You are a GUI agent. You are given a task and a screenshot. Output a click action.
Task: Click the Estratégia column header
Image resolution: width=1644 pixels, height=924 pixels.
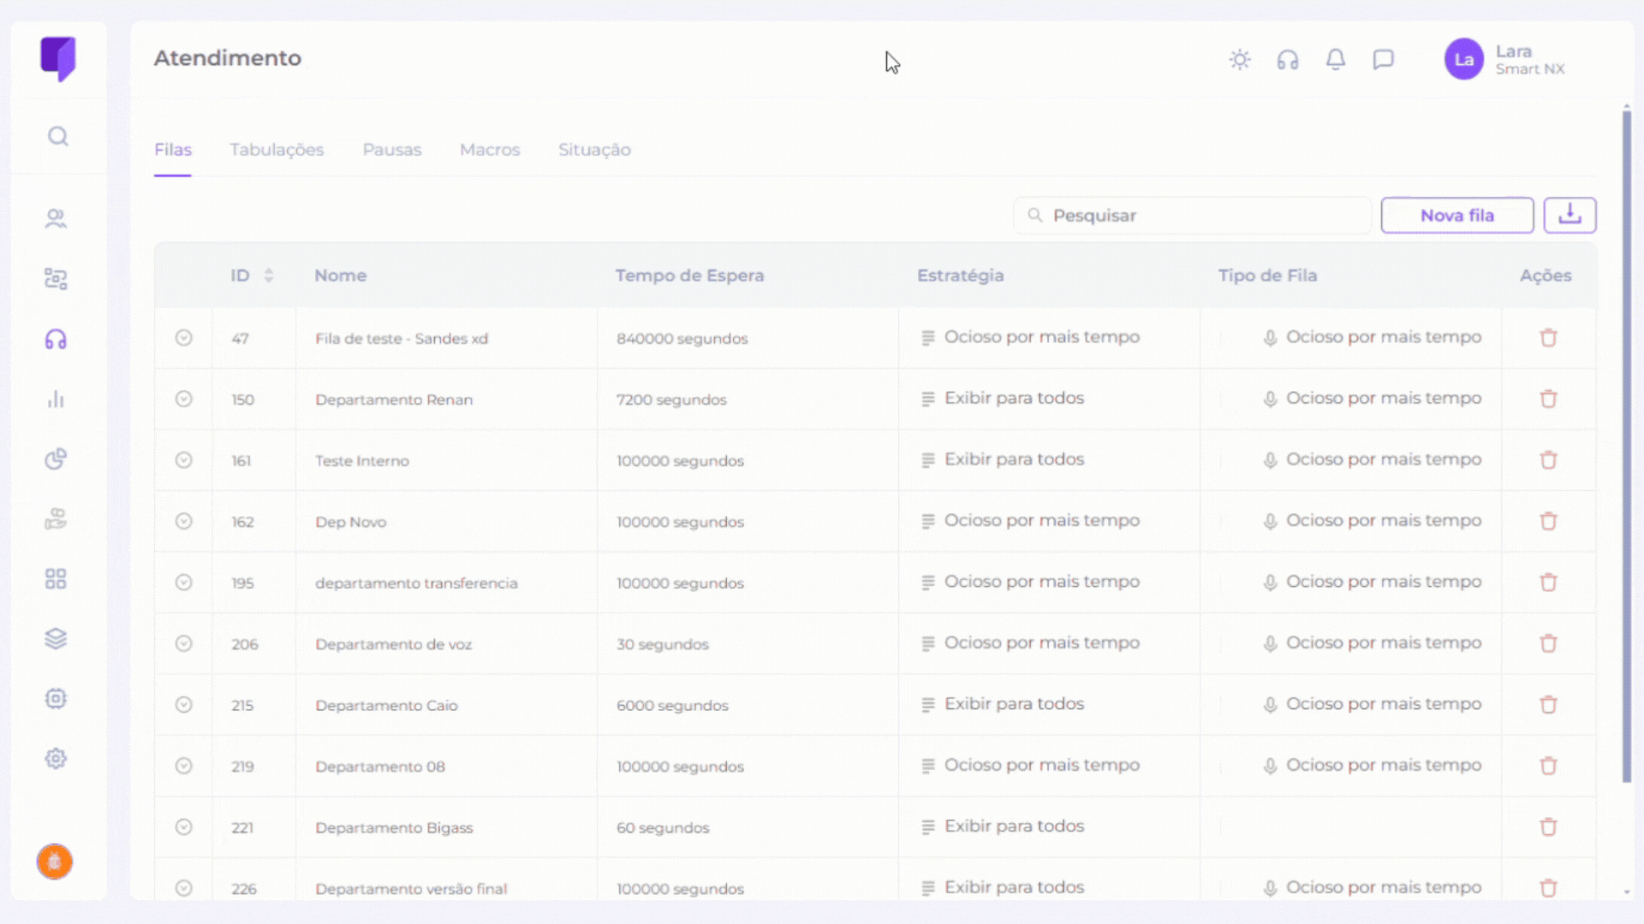coord(961,275)
